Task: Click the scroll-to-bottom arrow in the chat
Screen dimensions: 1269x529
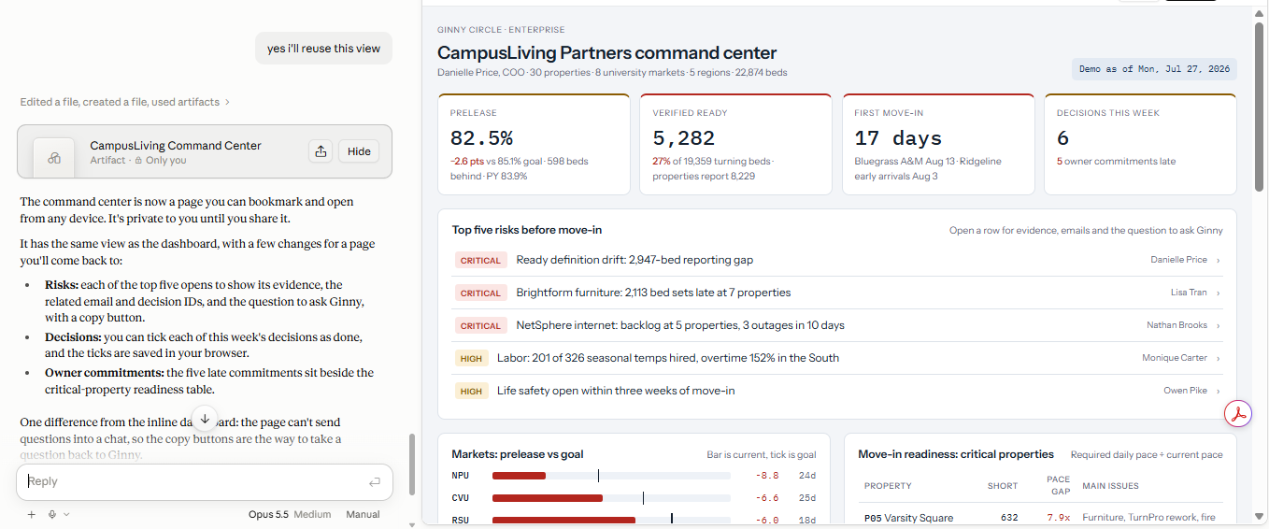Action: (x=205, y=418)
